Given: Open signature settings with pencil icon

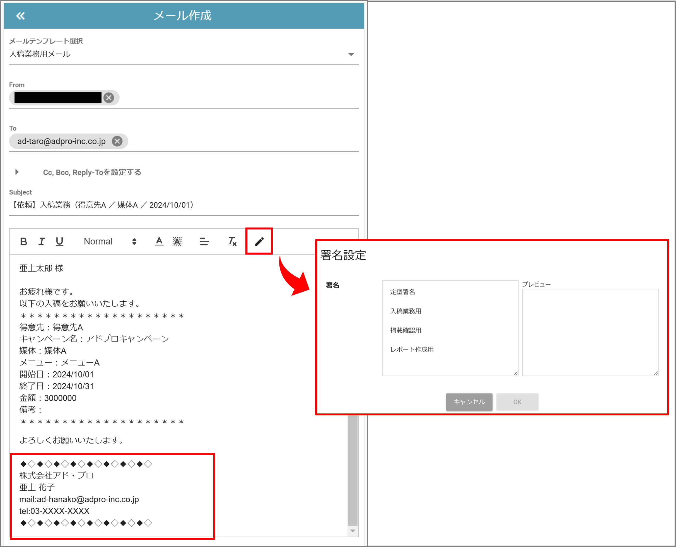Looking at the screenshot, I should [x=259, y=242].
